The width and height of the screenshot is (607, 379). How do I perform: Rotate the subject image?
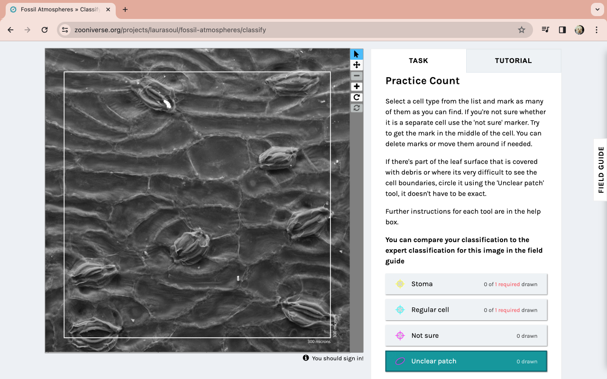pyautogui.click(x=357, y=97)
